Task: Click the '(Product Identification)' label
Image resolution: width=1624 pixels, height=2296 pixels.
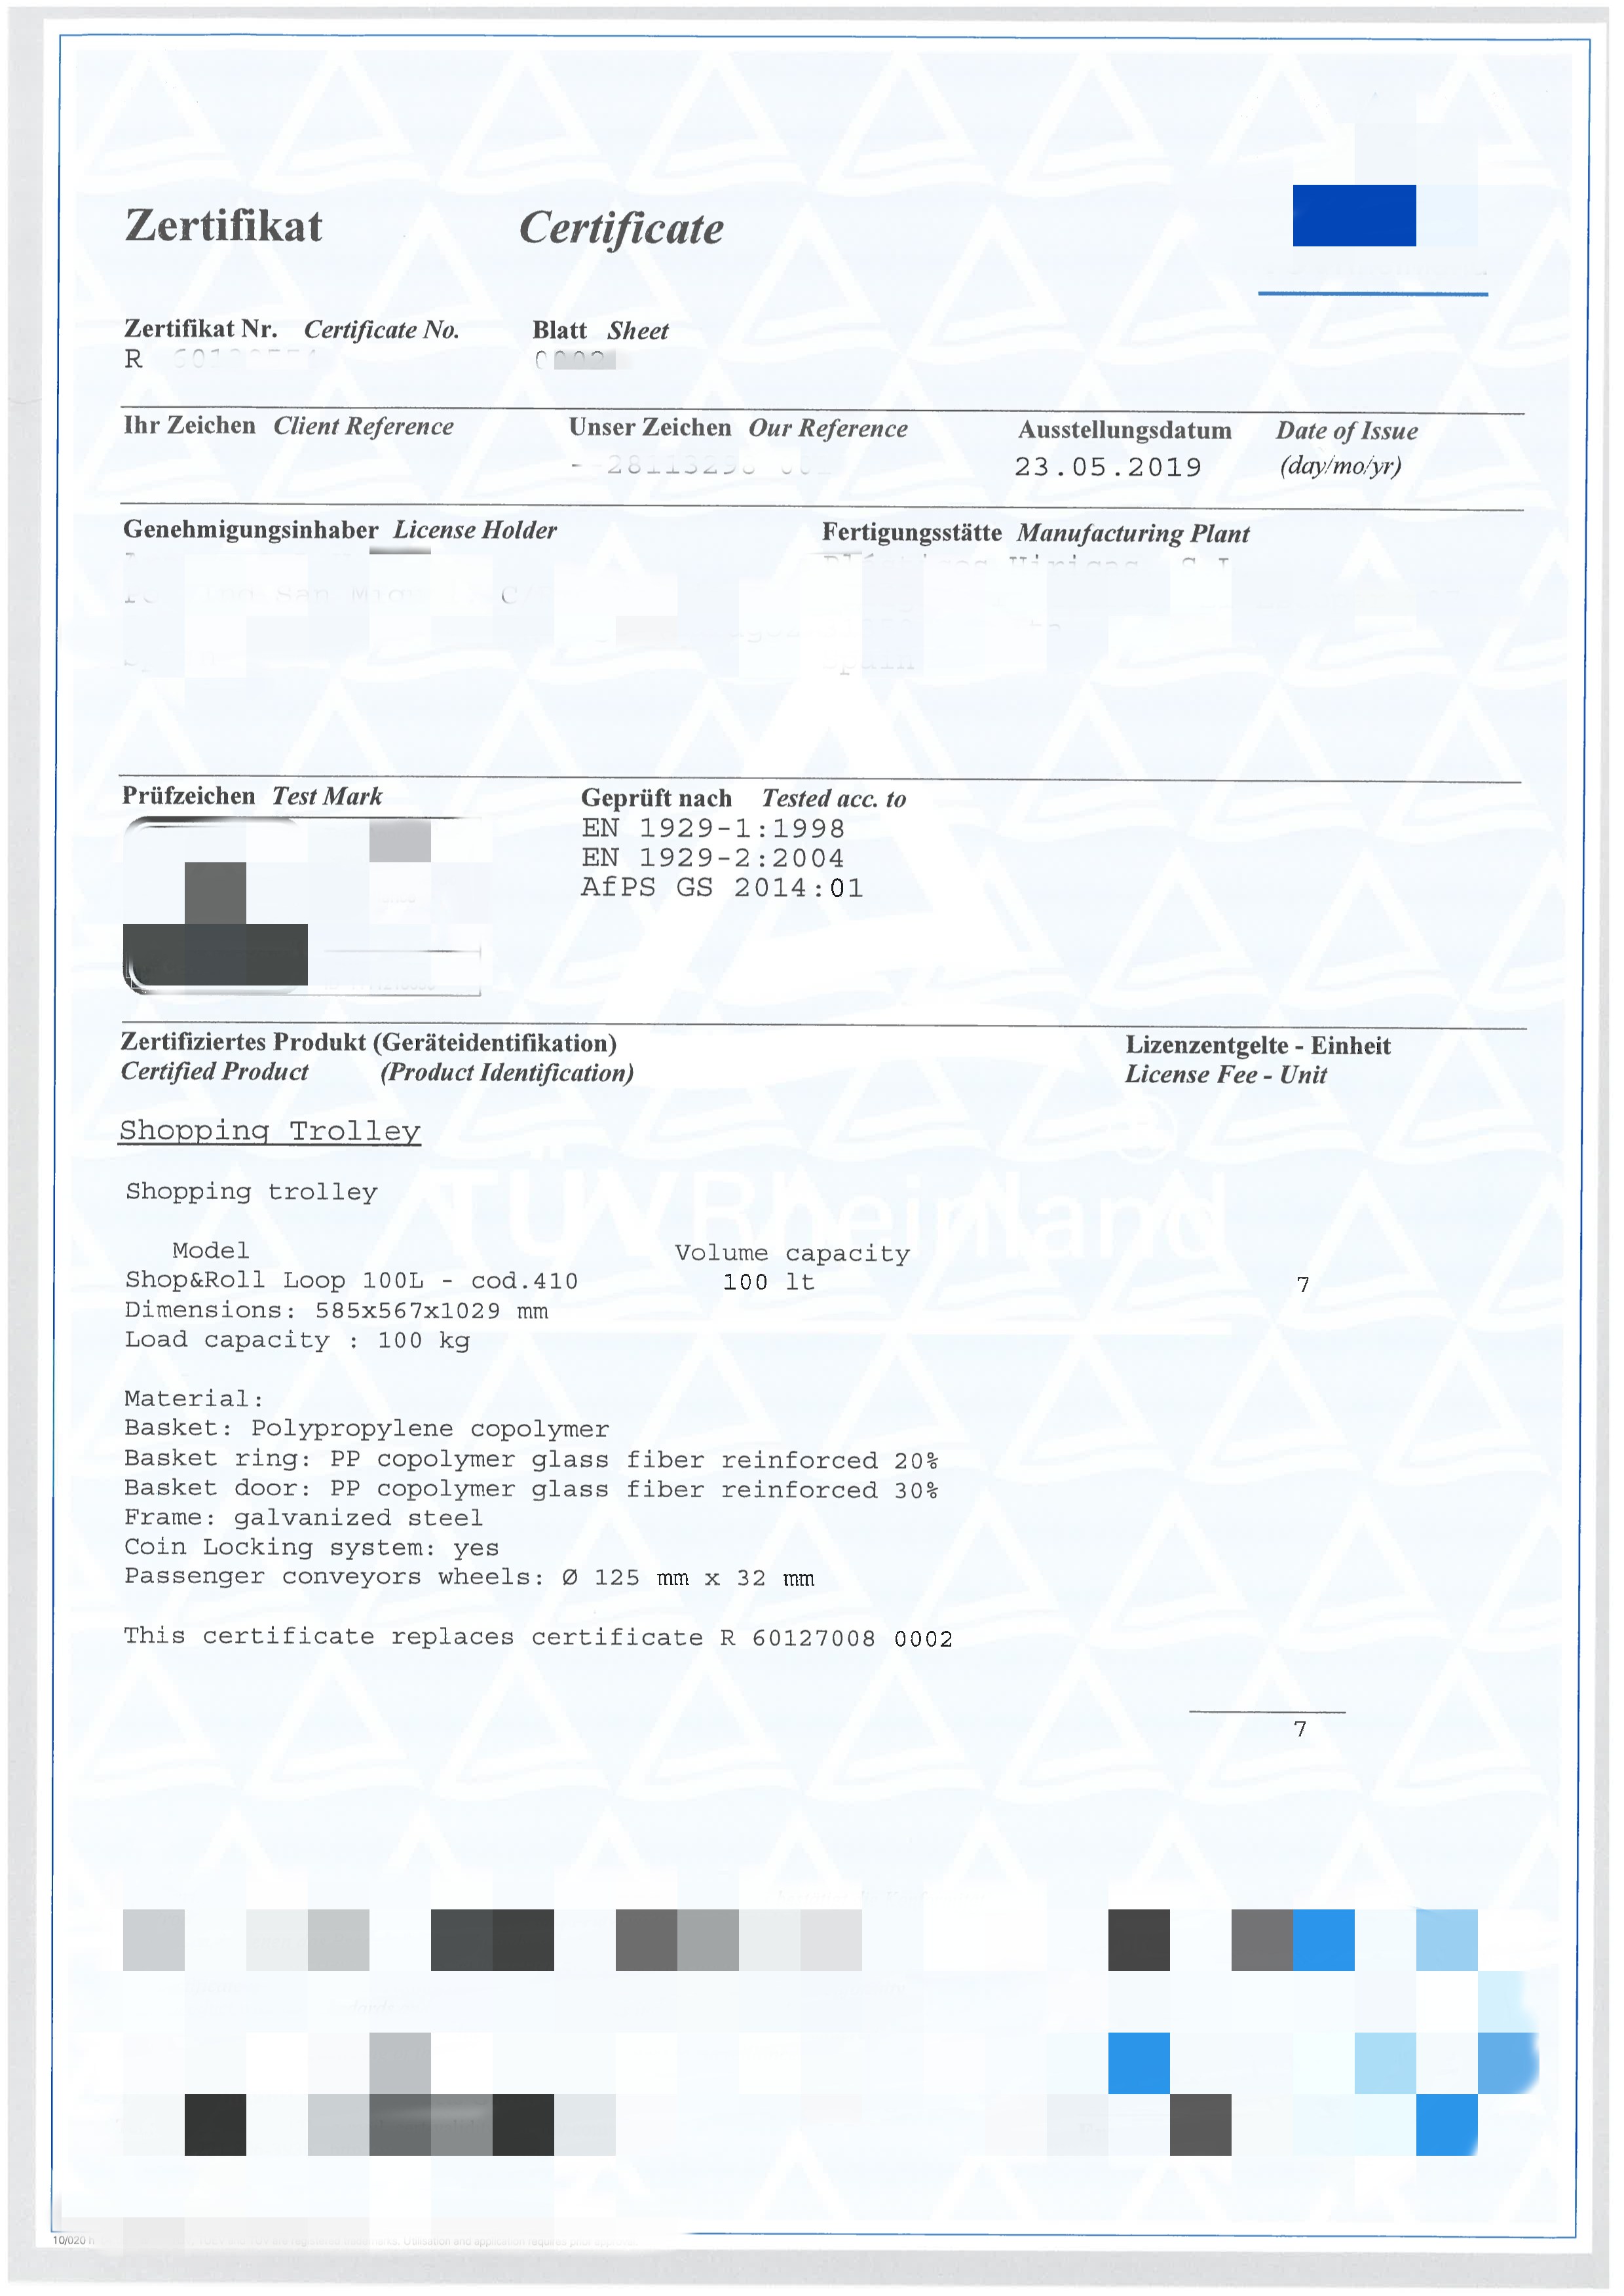Action: [507, 1073]
